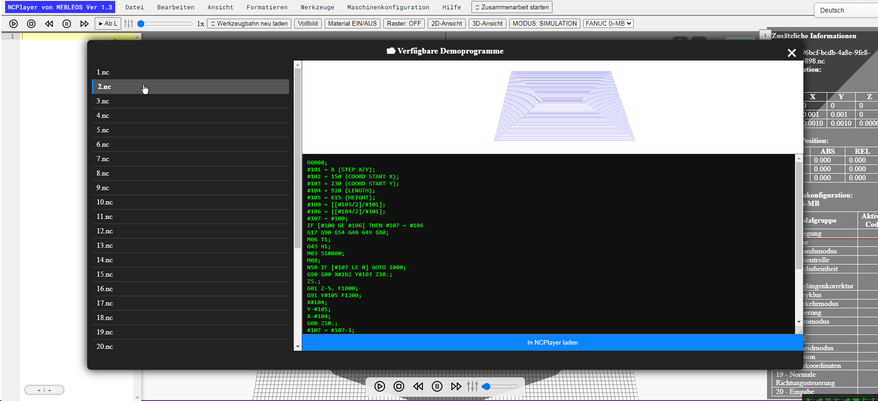
Task: Toggle Vollbild mode
Action: [x=308, y=23]
